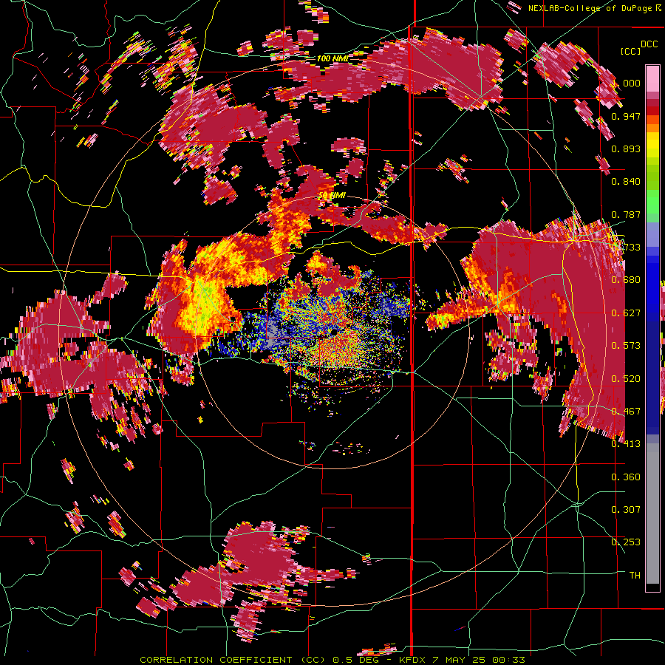Click the 100 NMI range ring label
Viewport: 665px width, 665px height.
point(332,58)
